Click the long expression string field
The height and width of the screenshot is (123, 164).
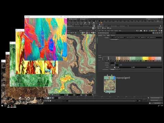click(x=136, y=38)
